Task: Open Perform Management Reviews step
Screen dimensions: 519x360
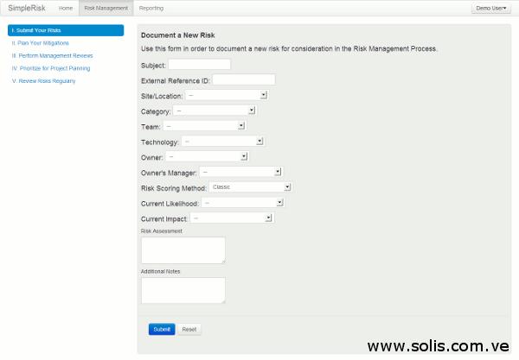Action: (52, 54)
